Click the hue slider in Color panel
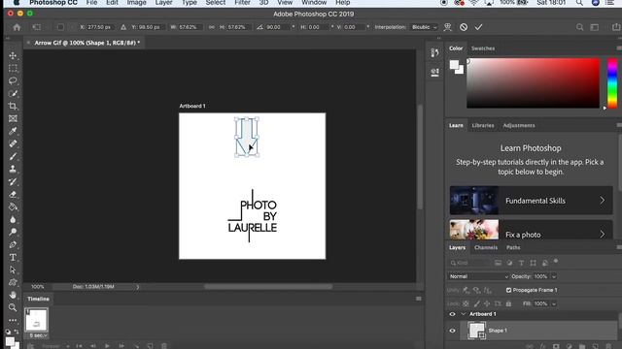The width and height of the screenshot is (622, 349). [x=612, y=83]
